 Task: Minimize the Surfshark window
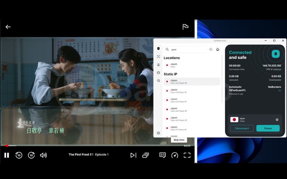tap(265, 40)
